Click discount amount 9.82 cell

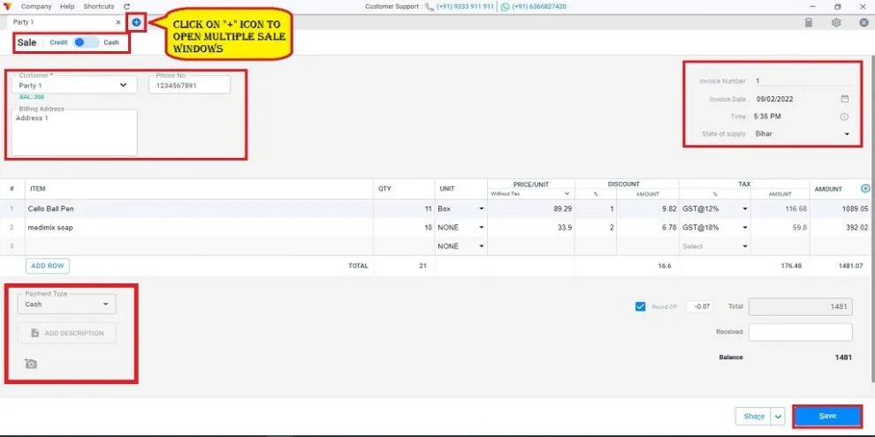[647, 208]
